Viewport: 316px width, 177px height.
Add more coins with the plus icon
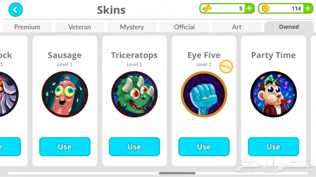point(308,8)
